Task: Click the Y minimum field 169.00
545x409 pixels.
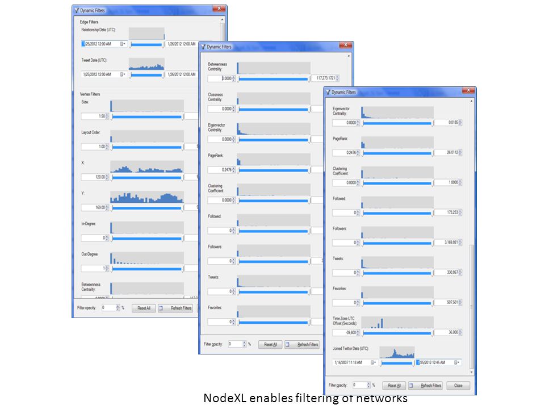Action: (93, 207)
